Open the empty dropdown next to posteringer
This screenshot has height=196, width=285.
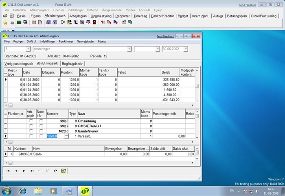[x=158, y=49]
